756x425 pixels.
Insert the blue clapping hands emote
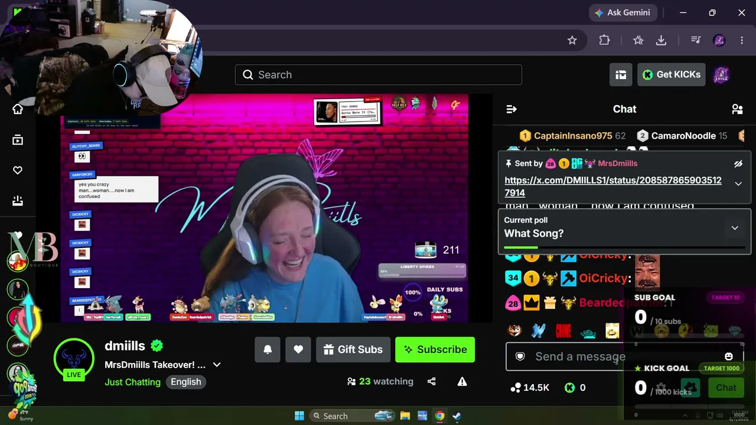(538, 331)
